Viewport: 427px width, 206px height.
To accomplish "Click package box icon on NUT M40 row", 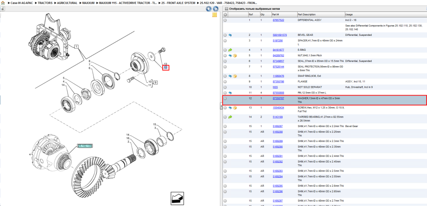I will click(235, 55).
